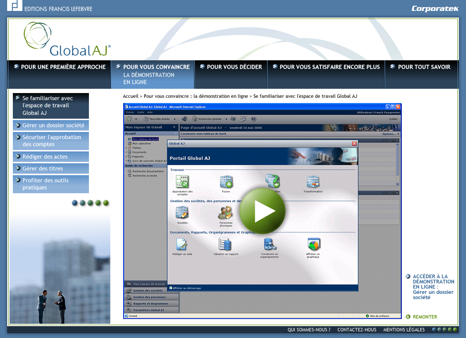The image size is (466, 338).
Task: Click the 'Approbation des comptes' icon in portal
Action: [x=182, y=185]
